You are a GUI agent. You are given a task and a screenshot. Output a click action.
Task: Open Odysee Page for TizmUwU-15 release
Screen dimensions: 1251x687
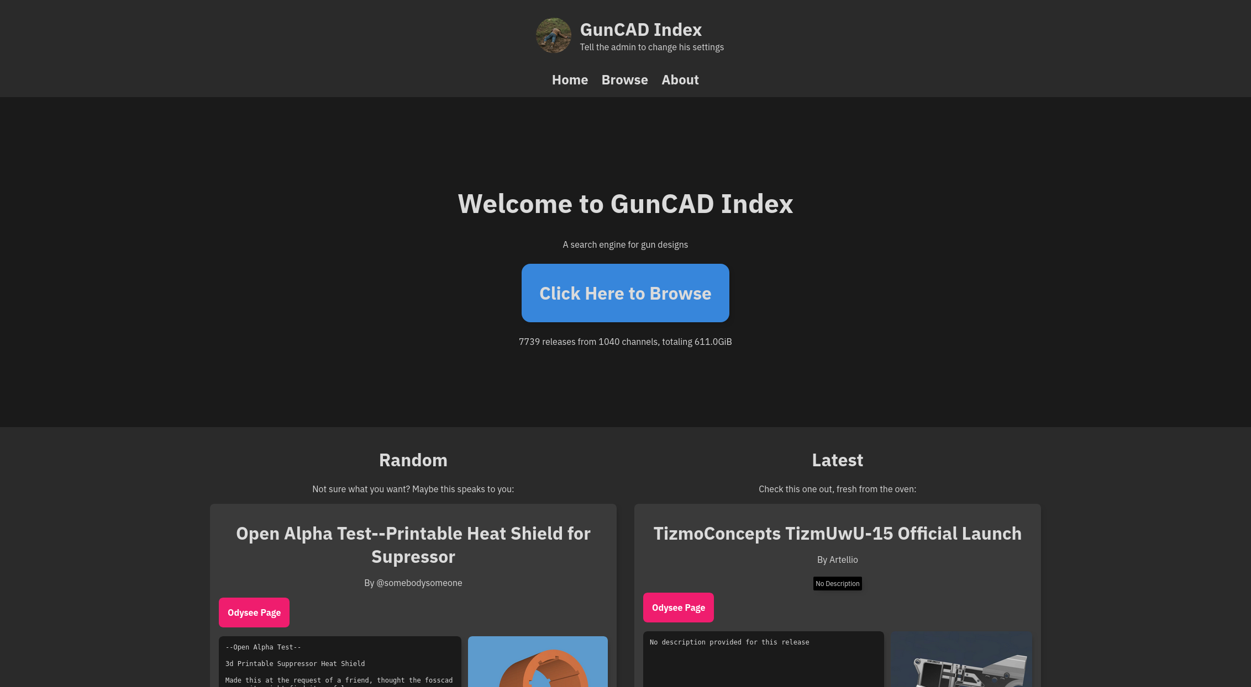pyautogui.click(x=679, y=608)
